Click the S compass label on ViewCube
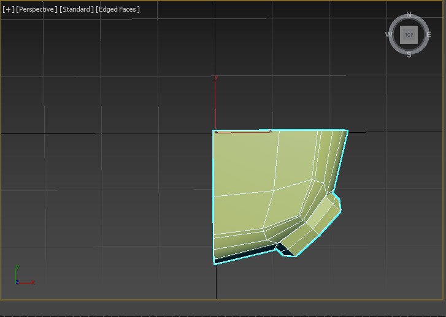This screenshot has width=446, height=317. (409, 54)
